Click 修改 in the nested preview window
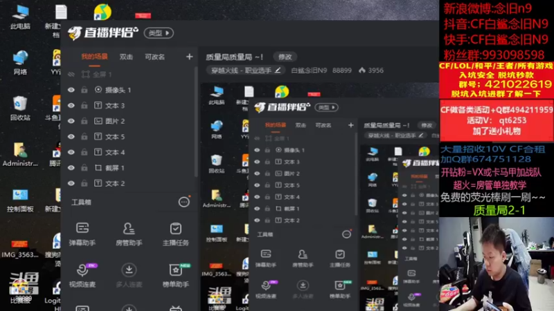The height and width of the screenshot is (311, 554). (x=427, y=125)
